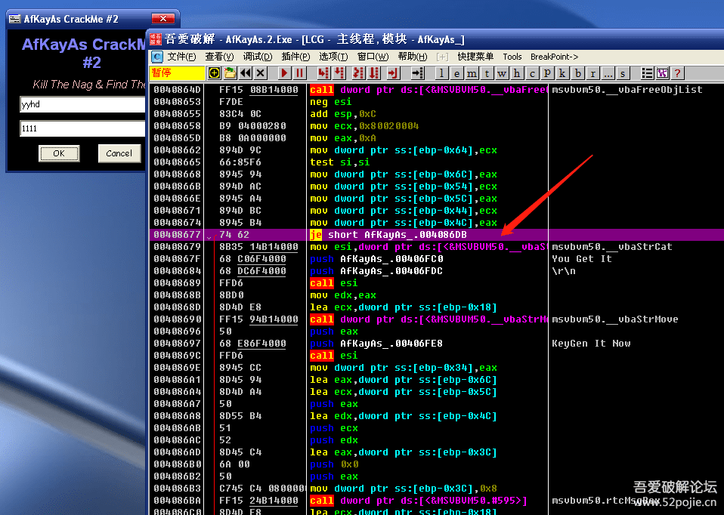This screenshot has height=515, width=724.
Task: Open the help question mark icon
Action: pyautogui.click(x=678, y=73)
